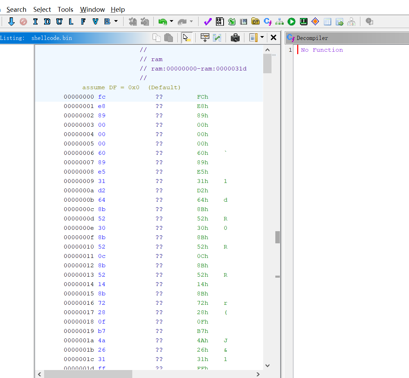Click the Decompiler icon in main toolbar
The image size is (409, 378).
pos(267,22)
